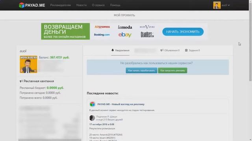This screenshot has width=252, height=141.
Task: Click the Последние новости heading
Action: (x=103, y=93)
